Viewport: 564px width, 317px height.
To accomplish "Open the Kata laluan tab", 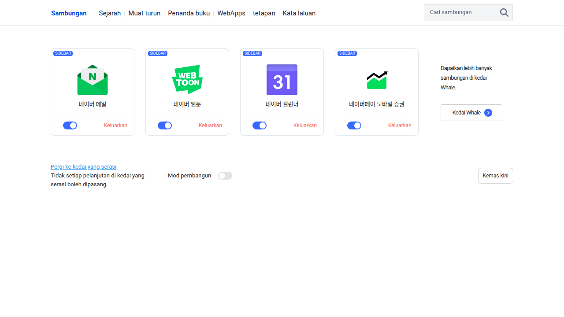I will [x=299, y=13].
